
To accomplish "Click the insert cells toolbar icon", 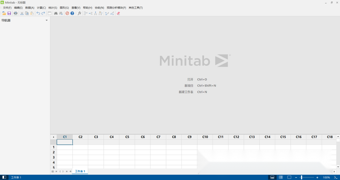I will (85, 13).
